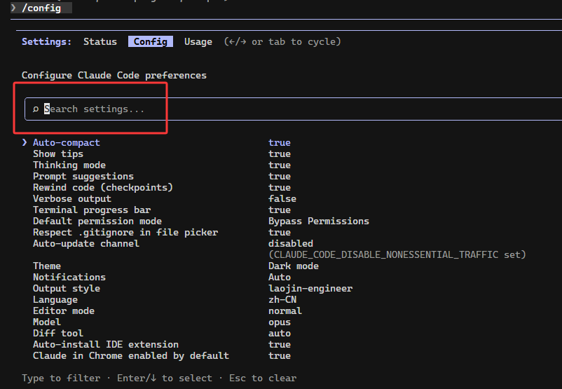Image resolution: width=562 pixels, height=389 pixels.
Task: Select Respect .gitignore in file picker
Action: [125, 232]
